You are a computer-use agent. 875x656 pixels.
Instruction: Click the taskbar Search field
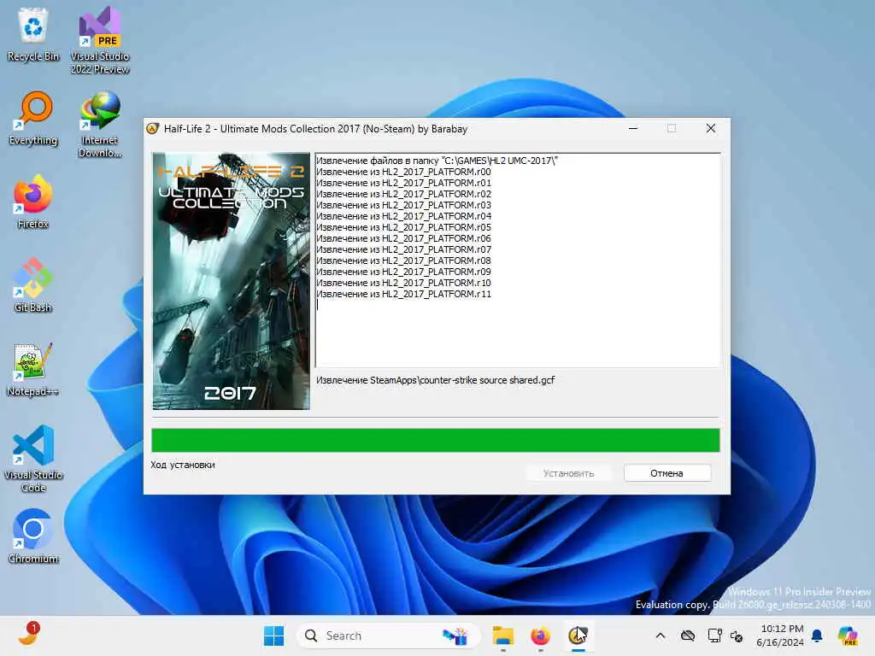click(389, 635)
